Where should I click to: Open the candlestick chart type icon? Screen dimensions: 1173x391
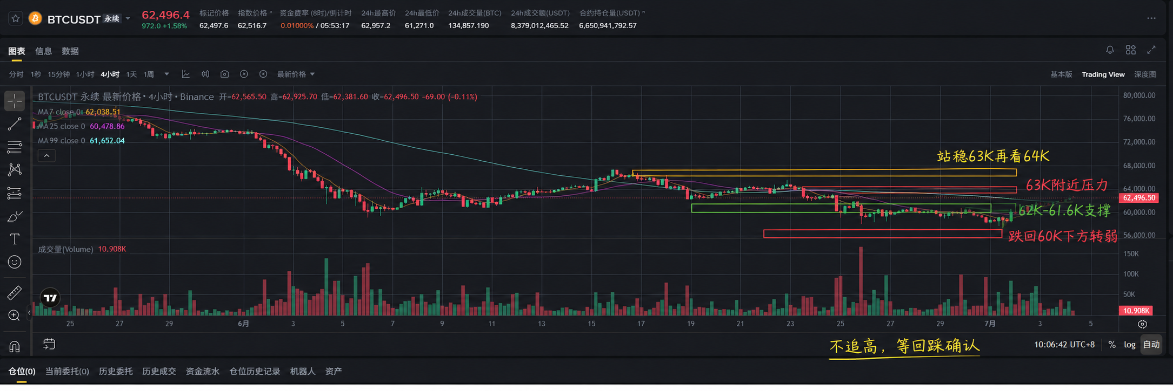(x=205, y=74)
